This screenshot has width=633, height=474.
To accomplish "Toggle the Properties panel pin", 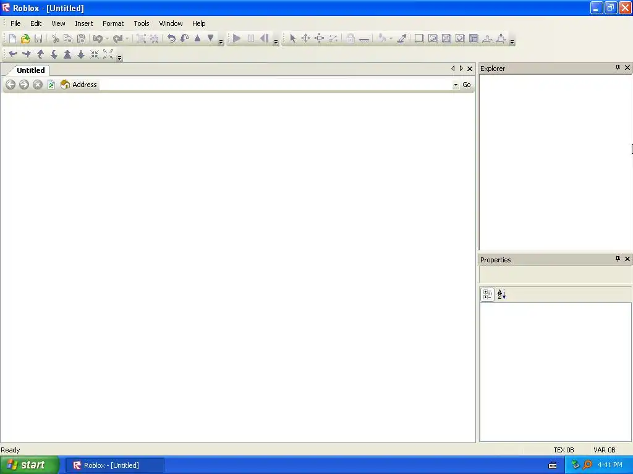I will pyautogui.click(x=618, y=259).
